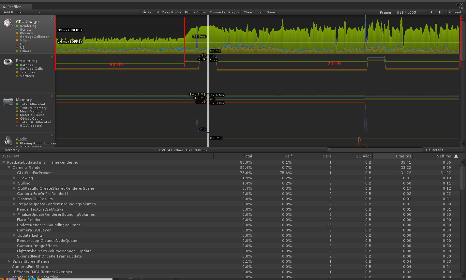Toggle Triangles series in Rendering chart

[17, 72]
